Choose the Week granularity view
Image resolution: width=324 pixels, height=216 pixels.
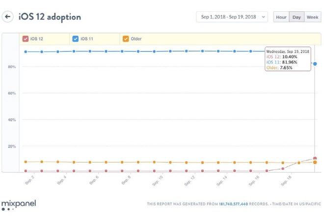pos(312,17)
